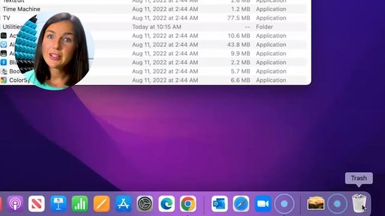Select the Audio MIDI Setup icon row
The height and width of the screenshot is (216, 385).
tap(4, 53)
